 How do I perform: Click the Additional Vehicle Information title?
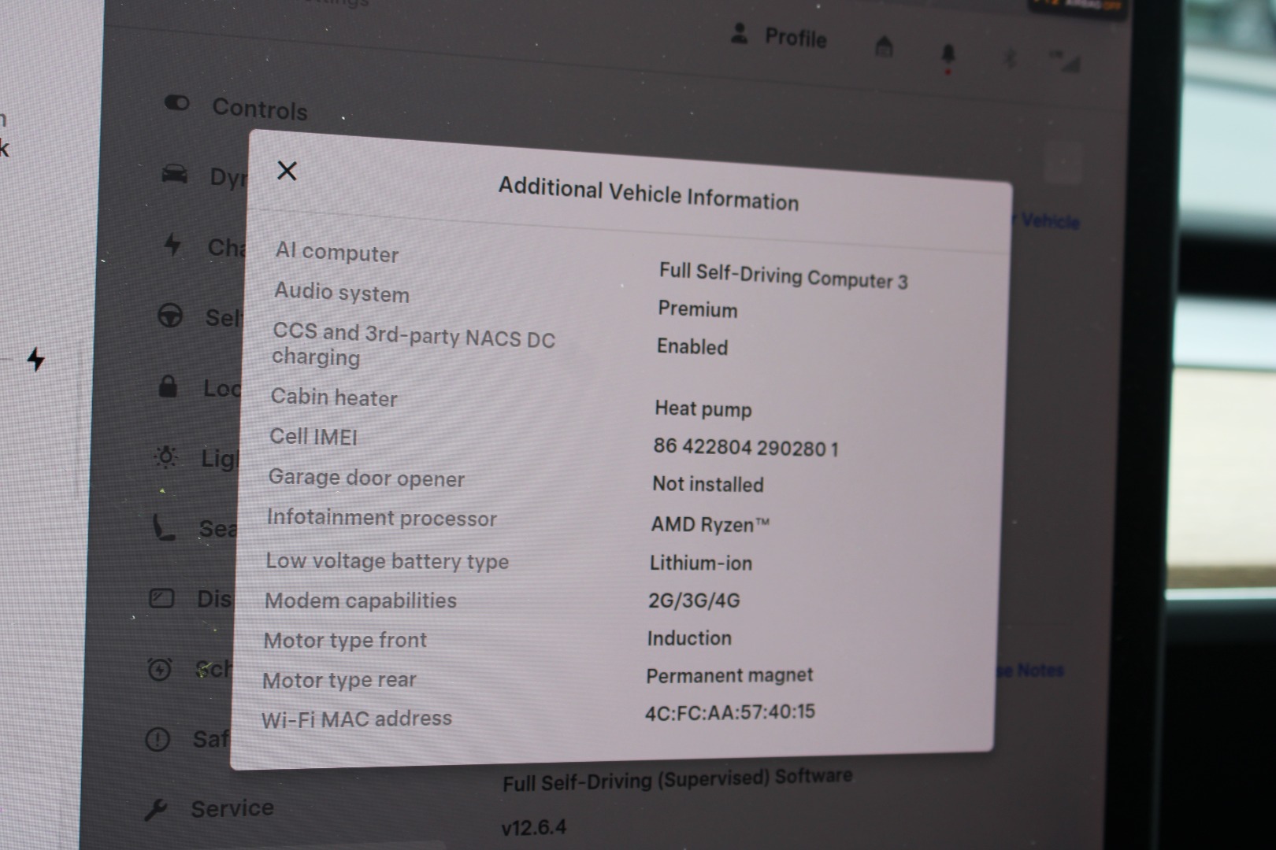649,194
